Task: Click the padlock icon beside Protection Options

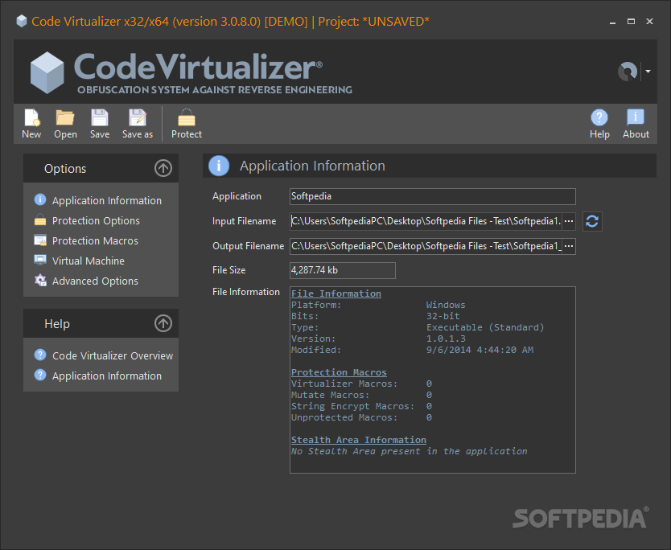Action: pyautogui.click(x=40, y=220)
